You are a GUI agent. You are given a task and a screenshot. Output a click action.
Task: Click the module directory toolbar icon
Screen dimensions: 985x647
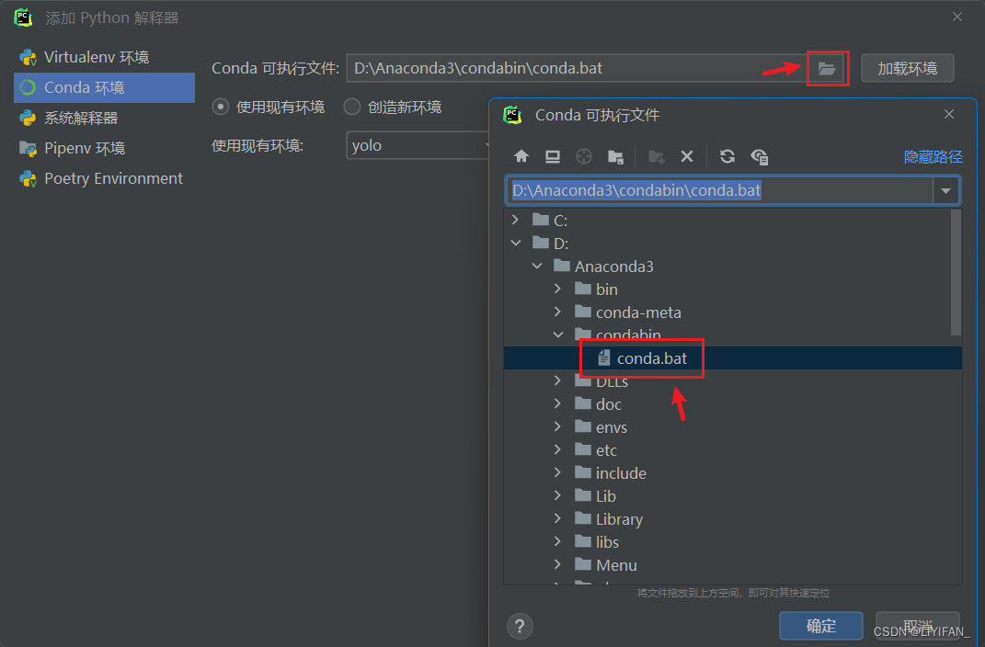point(615,156)
